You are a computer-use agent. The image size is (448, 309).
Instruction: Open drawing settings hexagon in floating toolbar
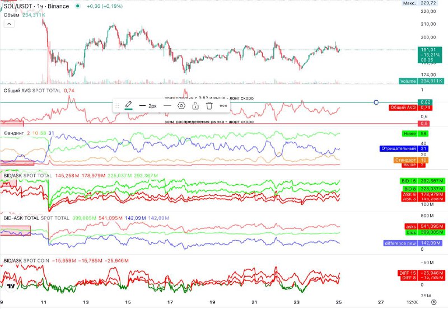(x=181, y=105)
